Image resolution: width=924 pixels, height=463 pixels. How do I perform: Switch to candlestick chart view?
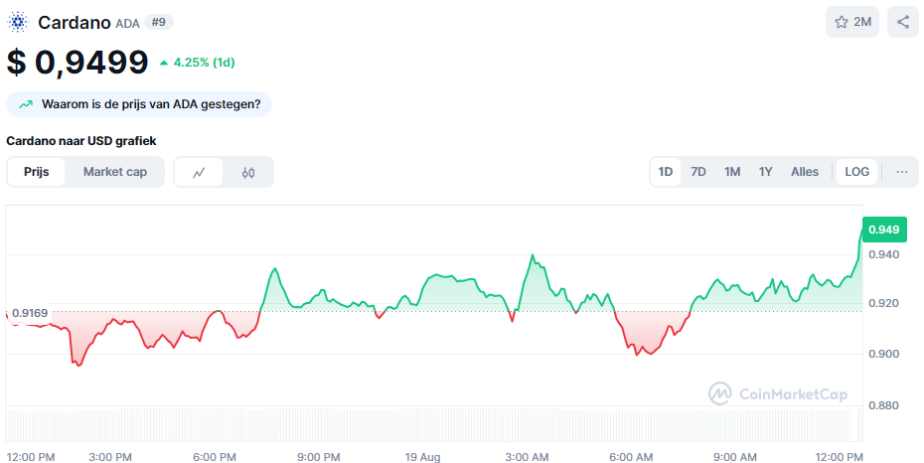(x=248, y=172)
